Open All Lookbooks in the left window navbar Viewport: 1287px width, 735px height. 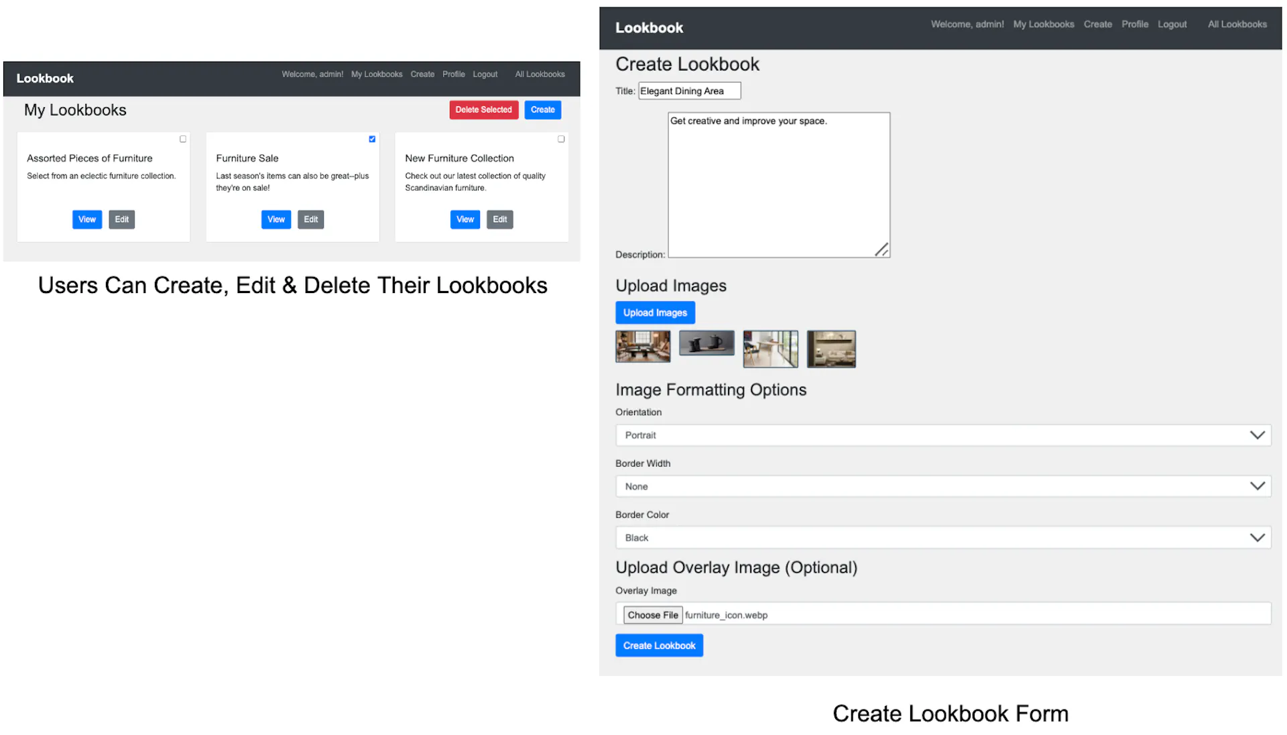[x=540, y=74]
